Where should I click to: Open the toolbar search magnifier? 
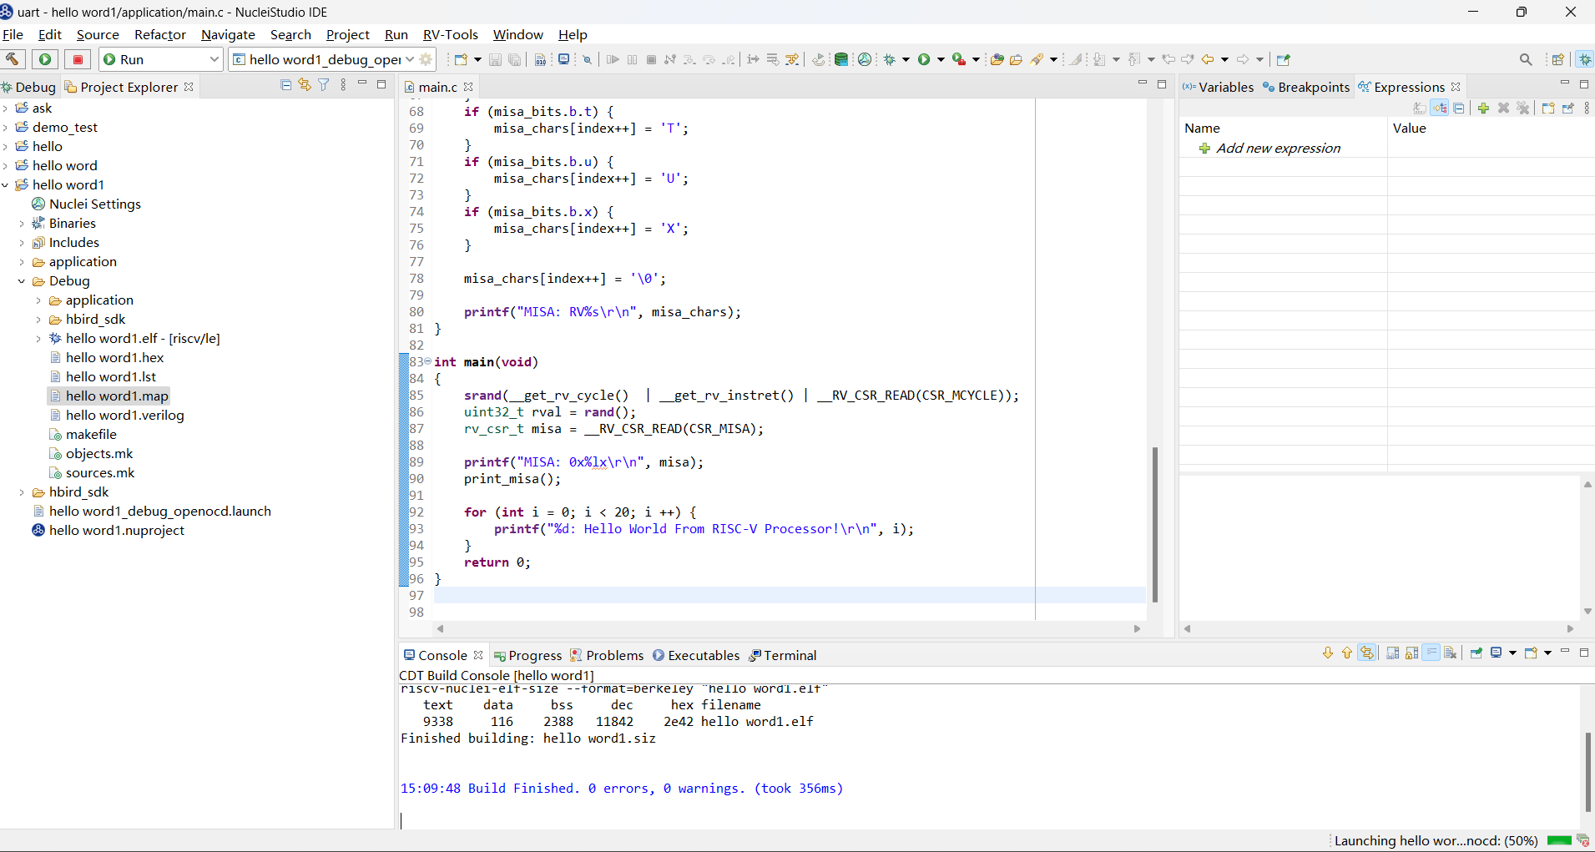(1526, 59)
